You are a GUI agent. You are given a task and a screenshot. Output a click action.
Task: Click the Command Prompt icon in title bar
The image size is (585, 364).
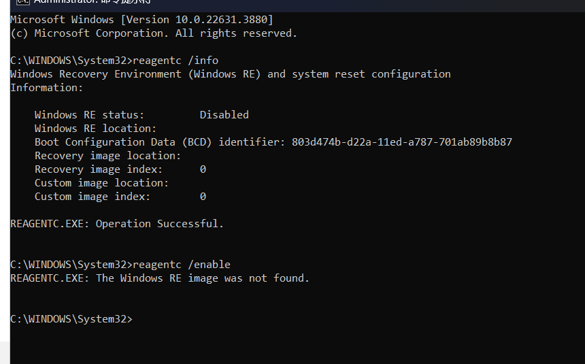pyautogui.click(x=22, y=1)
